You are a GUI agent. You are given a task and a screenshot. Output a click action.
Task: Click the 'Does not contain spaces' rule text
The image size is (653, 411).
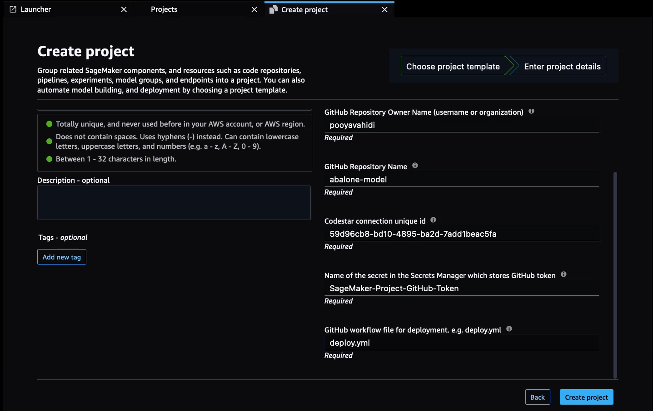(177, 142)
